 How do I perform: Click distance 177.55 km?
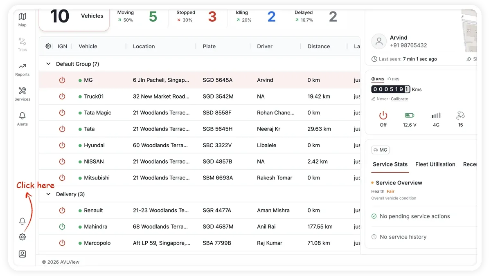click(320, 227)
